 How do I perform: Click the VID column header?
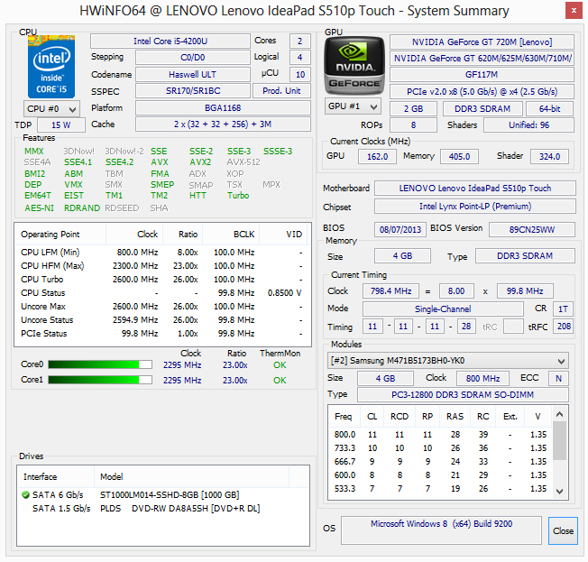(283, 235)
